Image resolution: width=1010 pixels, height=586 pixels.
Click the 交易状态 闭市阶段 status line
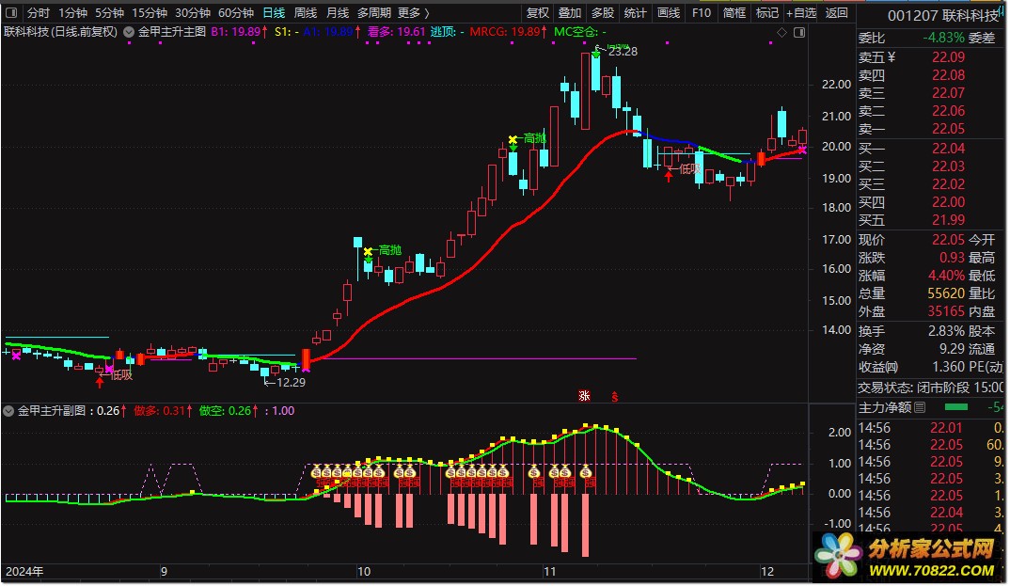(931, 388)
